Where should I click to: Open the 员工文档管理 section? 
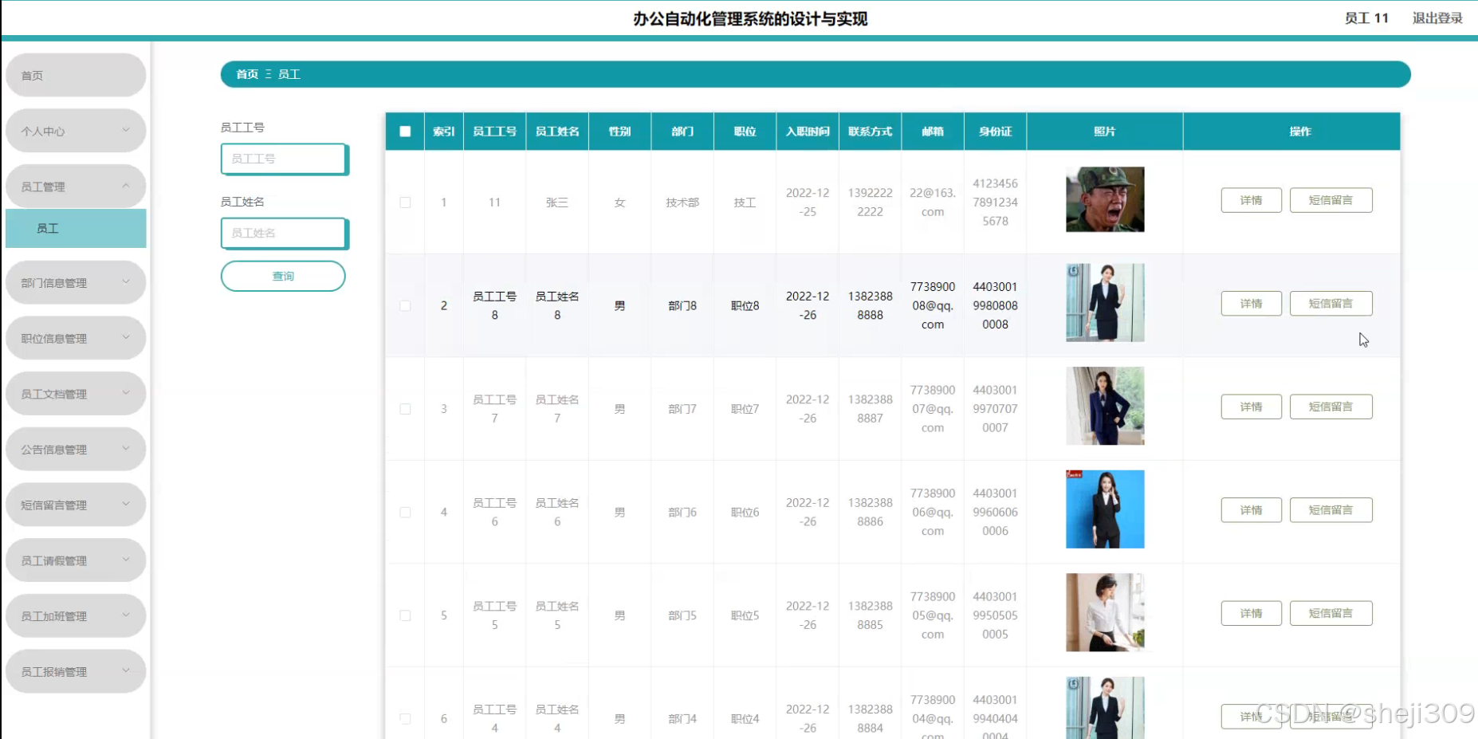click(76, 393)
